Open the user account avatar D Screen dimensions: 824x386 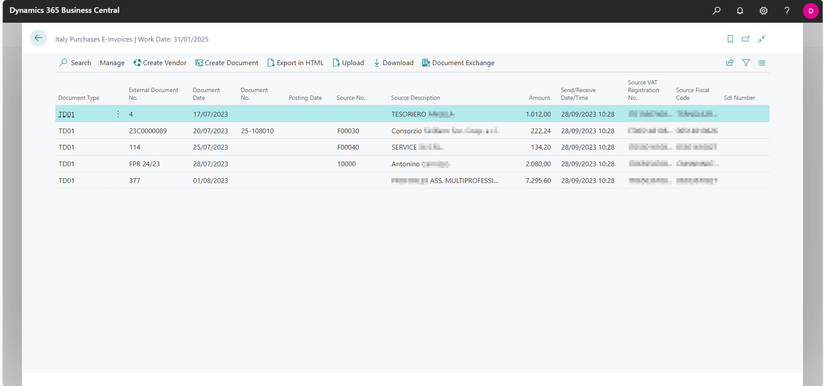tap(811, 11)
